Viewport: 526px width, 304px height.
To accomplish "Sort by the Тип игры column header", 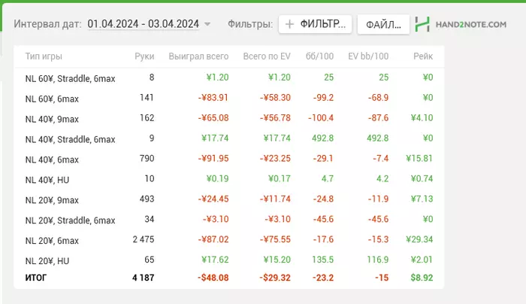I will [44, 56].
